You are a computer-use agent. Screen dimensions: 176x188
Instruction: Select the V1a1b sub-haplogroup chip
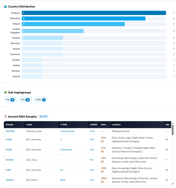40,100
